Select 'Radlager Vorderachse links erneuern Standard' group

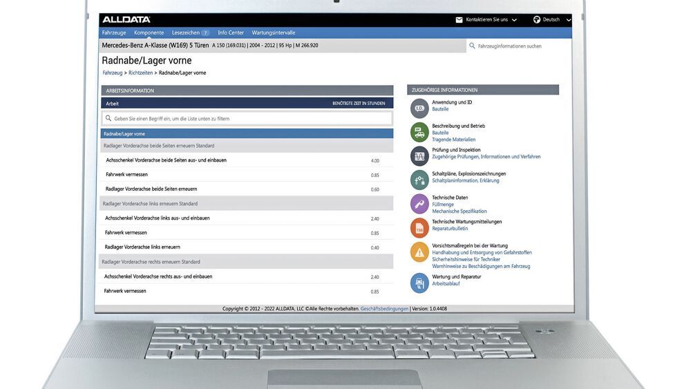tap(247, 204)
